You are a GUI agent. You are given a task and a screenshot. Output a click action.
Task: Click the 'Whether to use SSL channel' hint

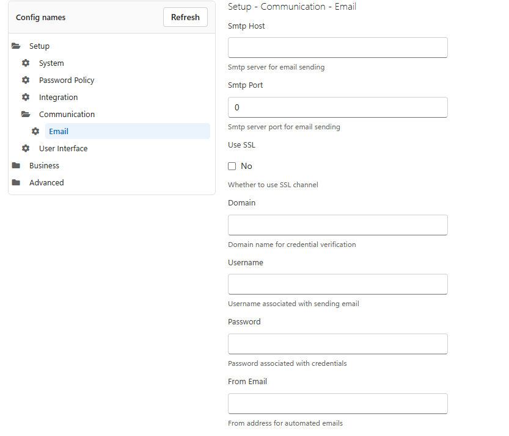(273, 185)
